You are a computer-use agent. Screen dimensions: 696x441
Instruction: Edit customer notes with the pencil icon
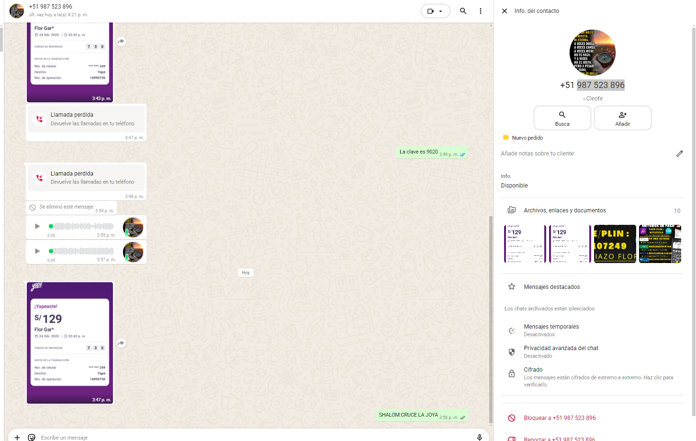coord(679,154)
